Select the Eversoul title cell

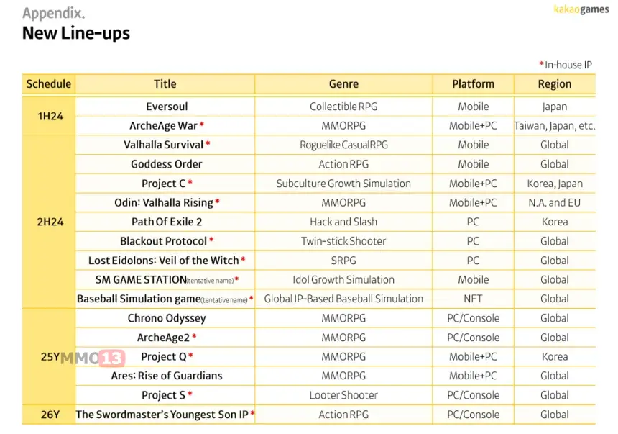167,107
